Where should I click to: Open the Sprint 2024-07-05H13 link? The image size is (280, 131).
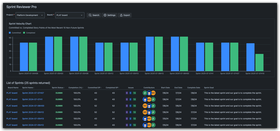pyautogui.click(x=33, y=119)
